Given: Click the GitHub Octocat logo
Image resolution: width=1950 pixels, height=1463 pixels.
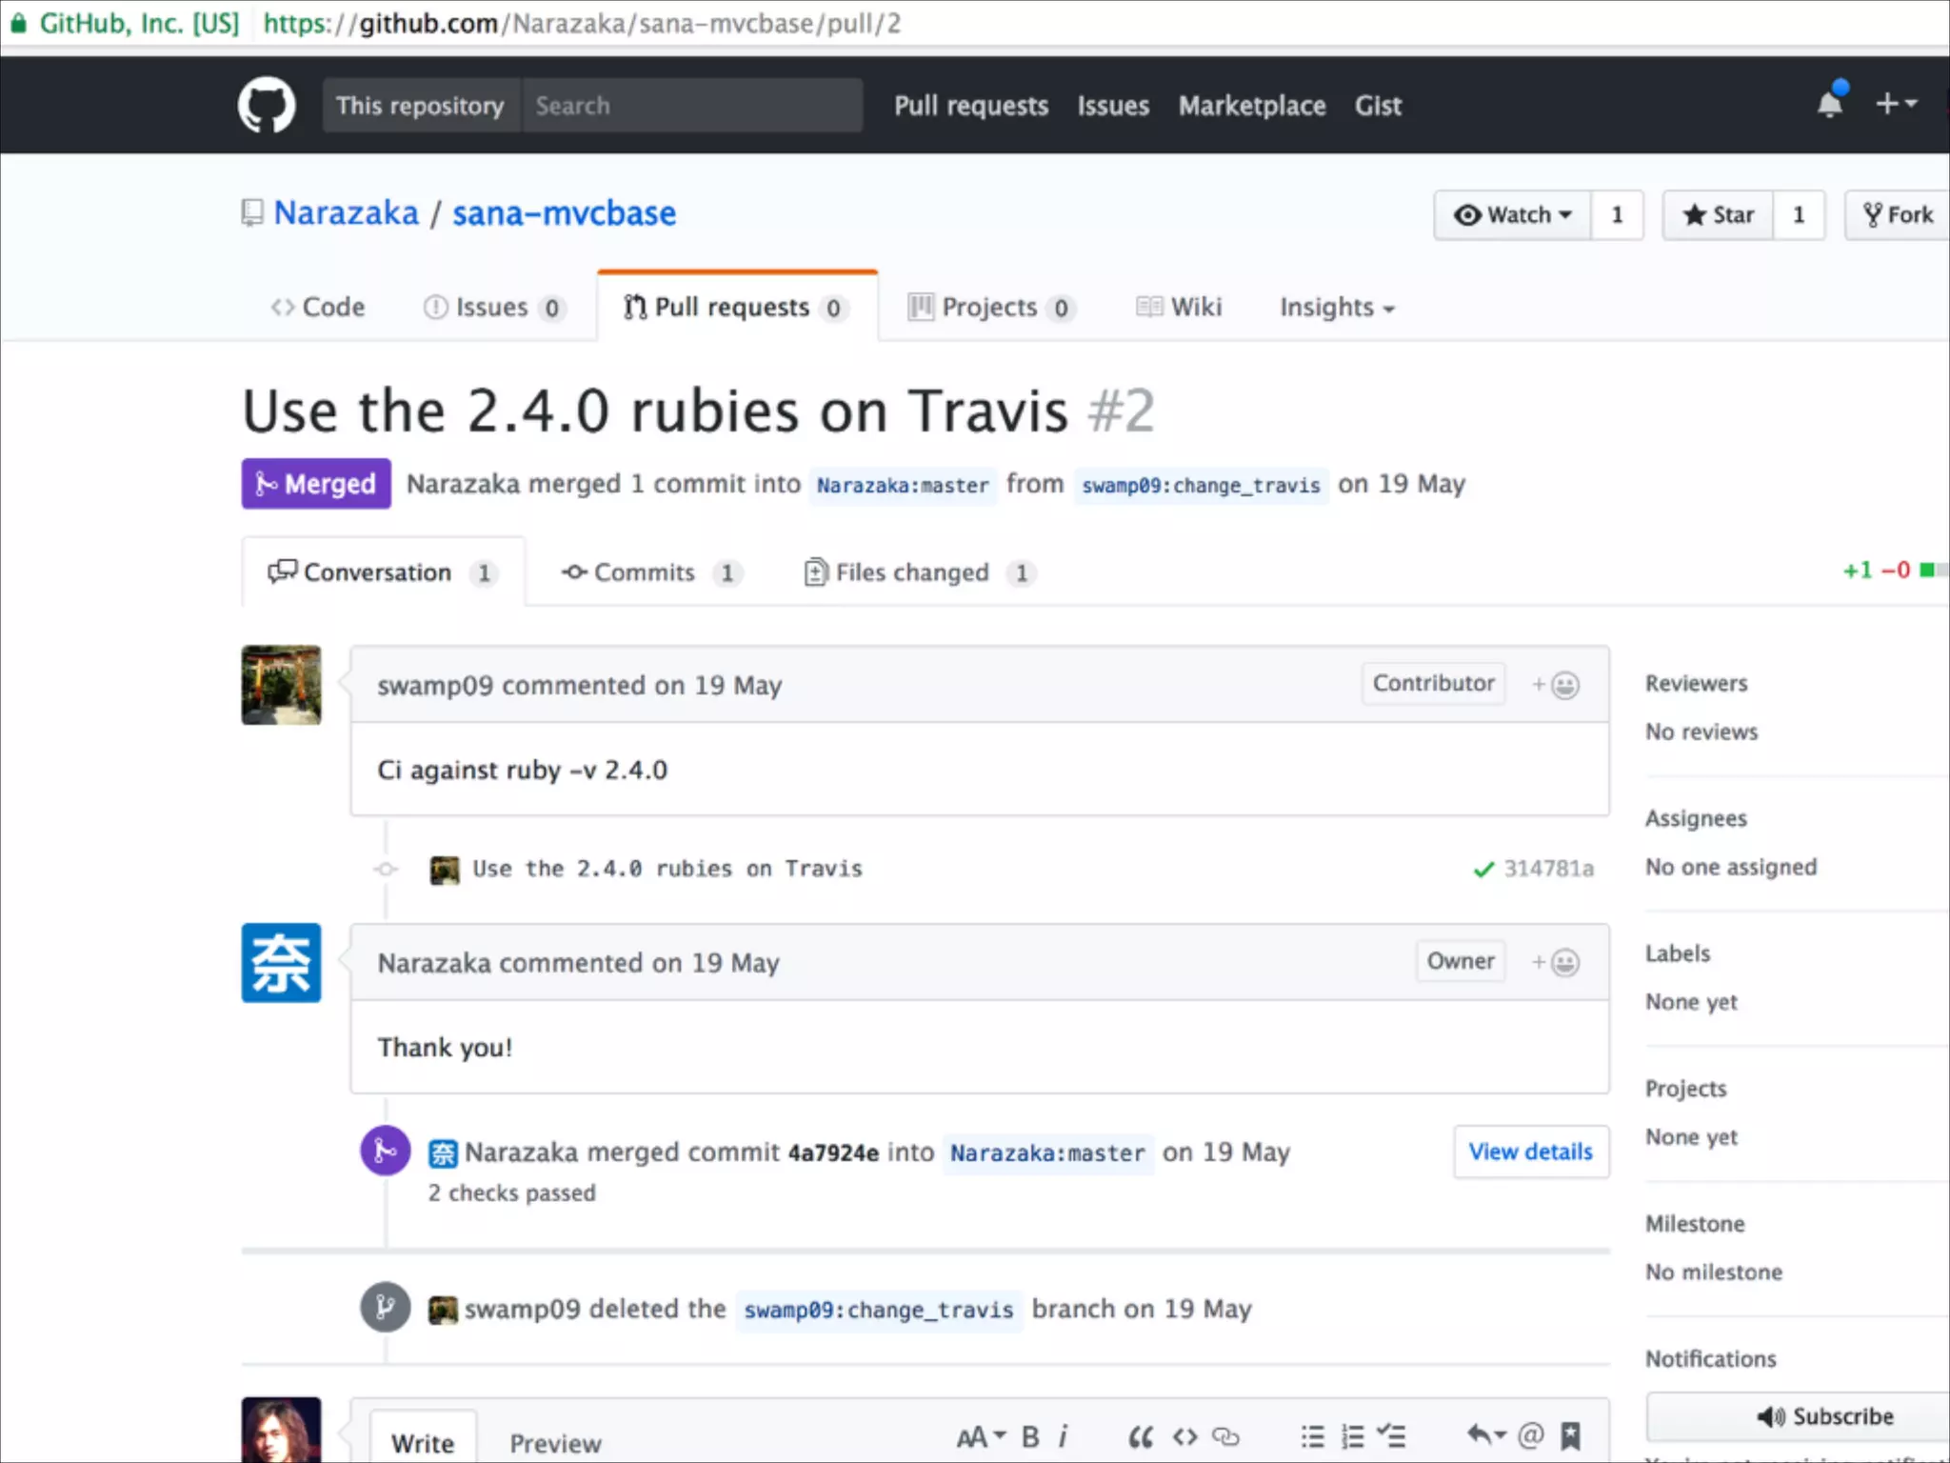Looking at the screenshot, I should coord(267,105).
